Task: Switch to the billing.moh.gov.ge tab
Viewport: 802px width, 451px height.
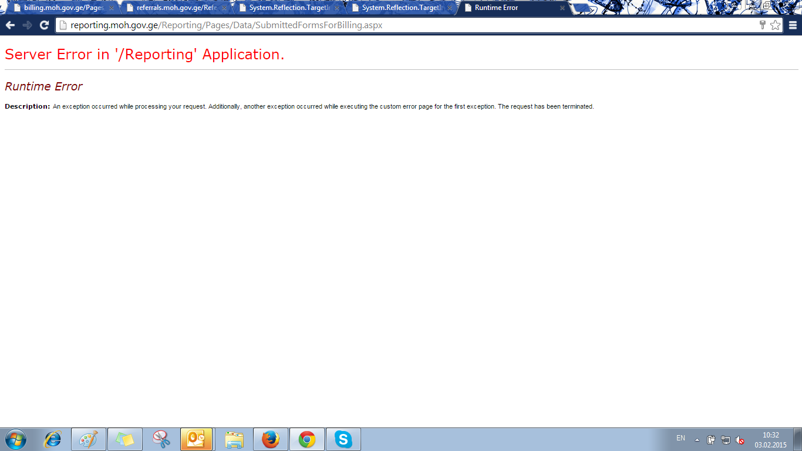Action: tap(62, 8)
